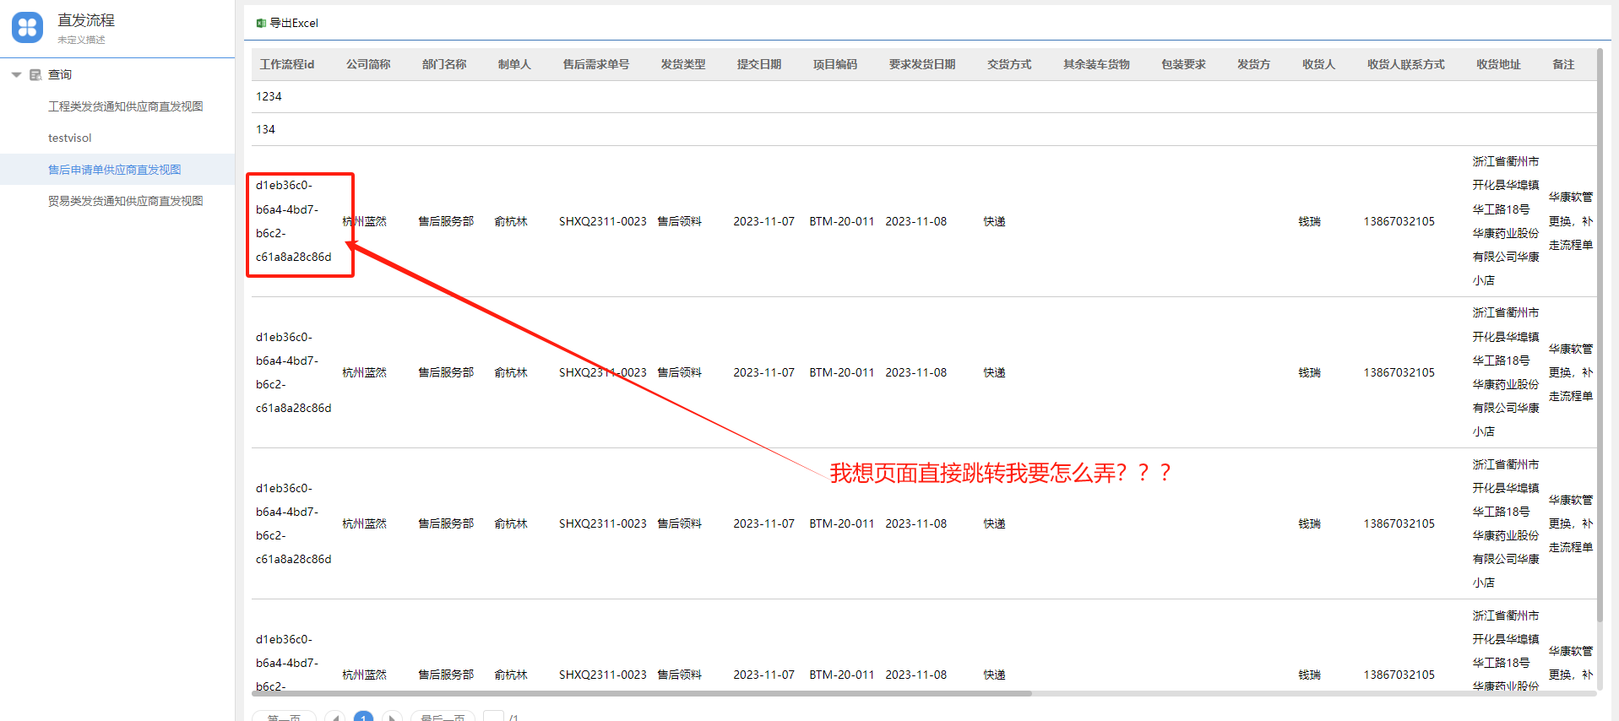The width and height of the screenshot is (1619, 721).
Task: Click the 包装要求 column header
Action: tap(1183, 64)
